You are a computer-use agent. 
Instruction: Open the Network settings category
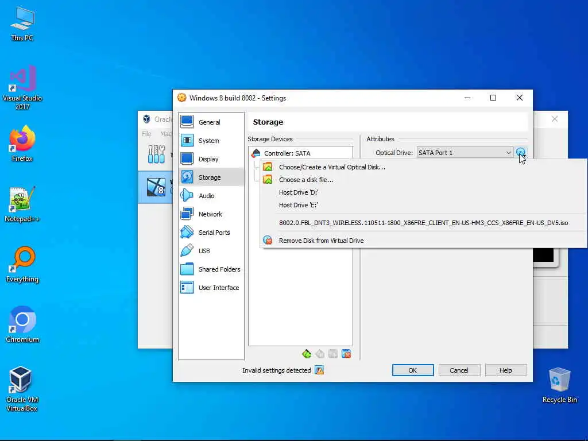(211, 214)
